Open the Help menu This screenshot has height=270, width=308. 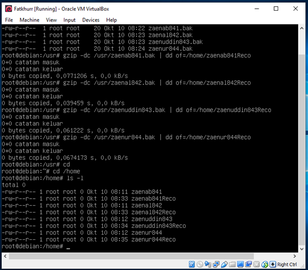[x=112, y=20]
